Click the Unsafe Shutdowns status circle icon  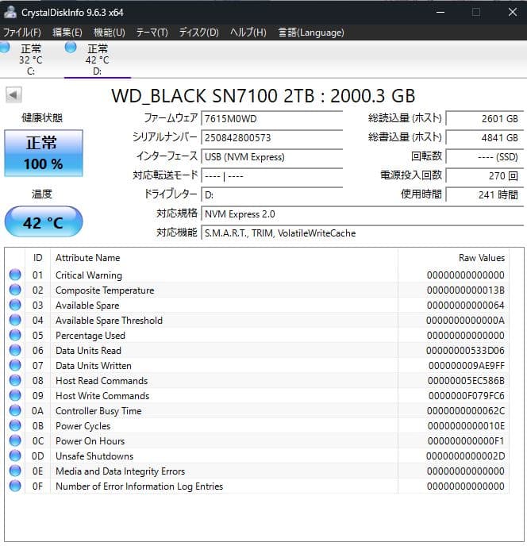(x=15, y=456)
